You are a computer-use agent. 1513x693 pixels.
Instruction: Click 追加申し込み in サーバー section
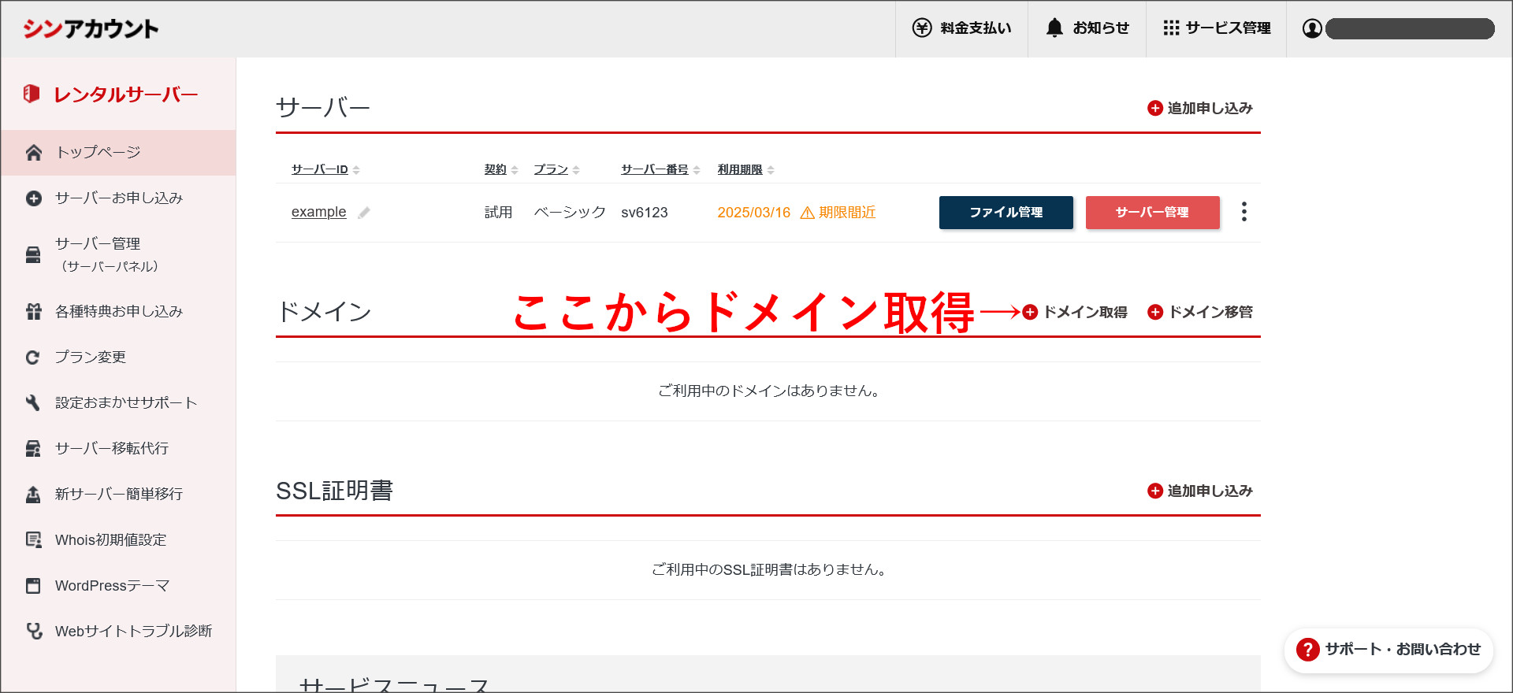pyautogui.click(x=1200, y=108)
